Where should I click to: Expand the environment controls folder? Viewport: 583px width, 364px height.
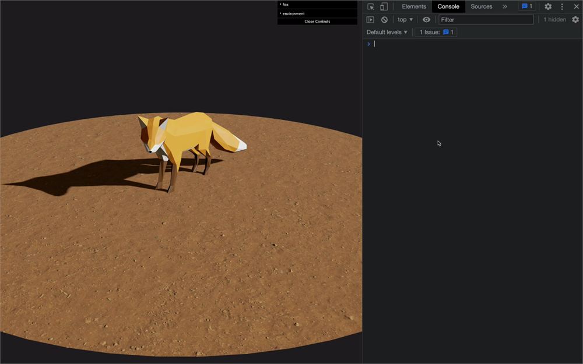point(317,13)
